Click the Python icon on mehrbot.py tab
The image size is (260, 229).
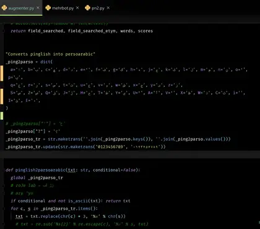tap(48, 8)
